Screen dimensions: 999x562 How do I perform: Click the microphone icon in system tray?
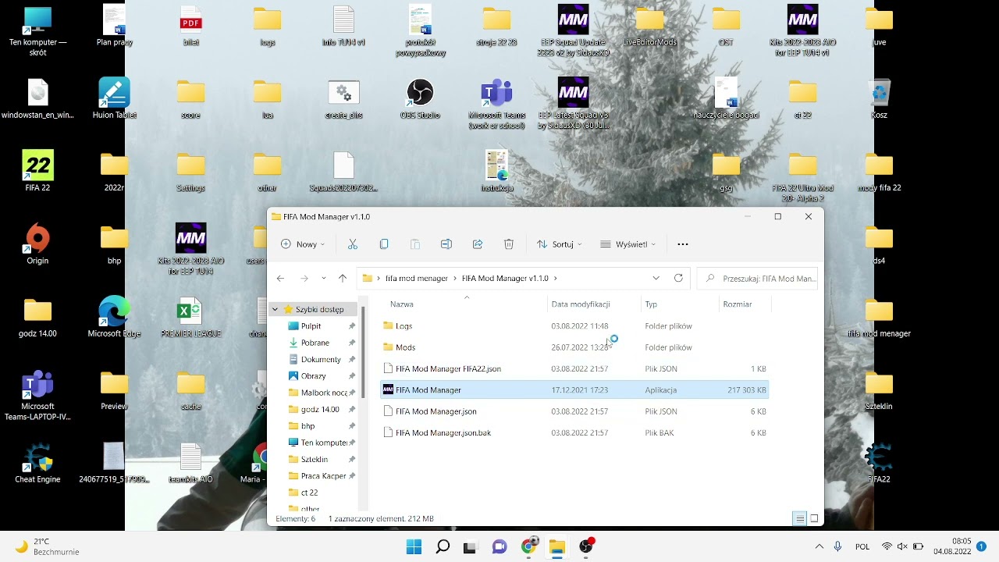[838, 546]
